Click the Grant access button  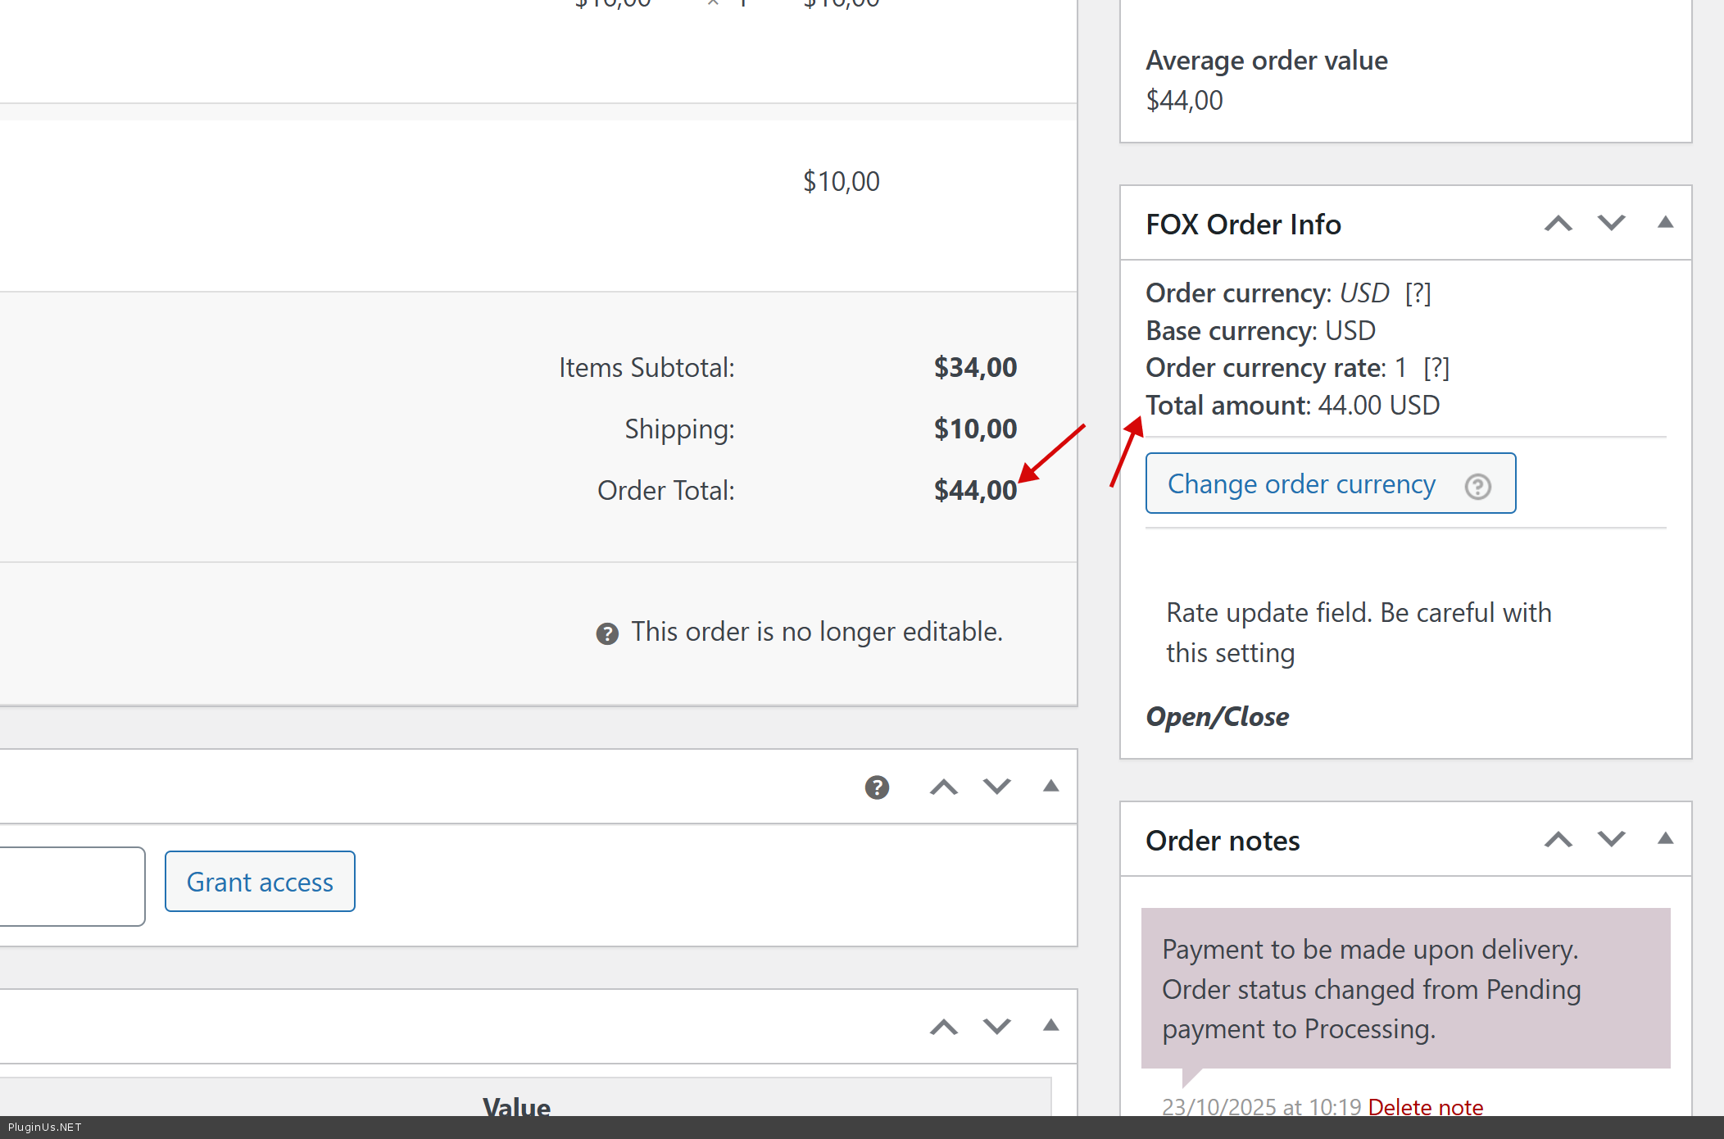(x=260, y=882)
